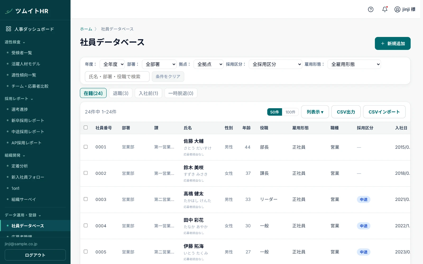Focus the 氏名・部署・役職で検索 search field

pos(117,77)
